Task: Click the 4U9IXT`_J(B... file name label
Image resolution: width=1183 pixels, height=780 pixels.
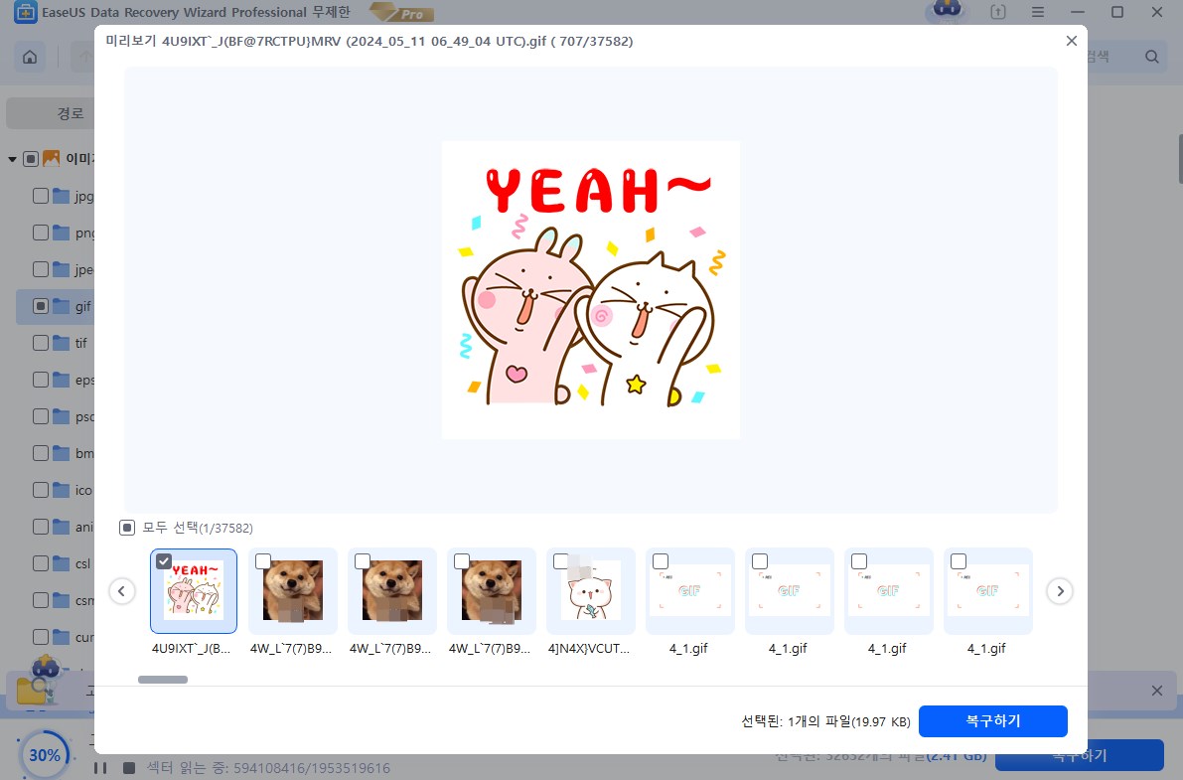Action: pos(192,648)
